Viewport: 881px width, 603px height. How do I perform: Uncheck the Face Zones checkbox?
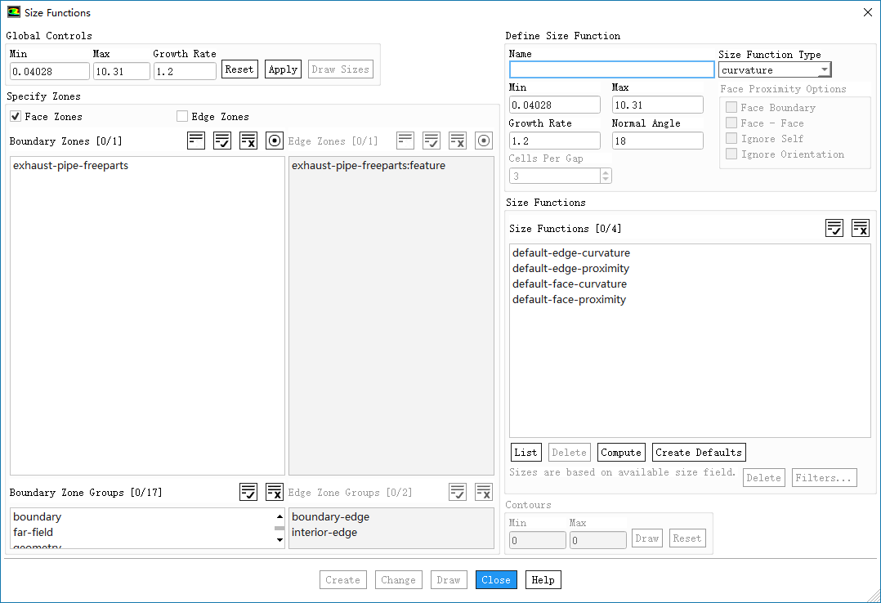point(16,117)
